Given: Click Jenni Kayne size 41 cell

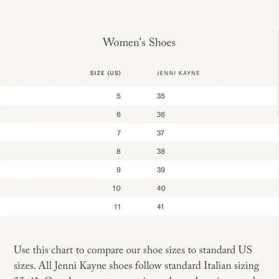Looking at the screenshot, I should tap(160, 207).
